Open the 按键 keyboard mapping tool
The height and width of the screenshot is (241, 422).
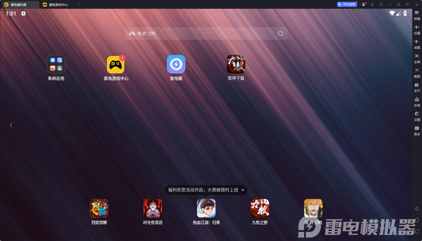(x=417, y=15)
